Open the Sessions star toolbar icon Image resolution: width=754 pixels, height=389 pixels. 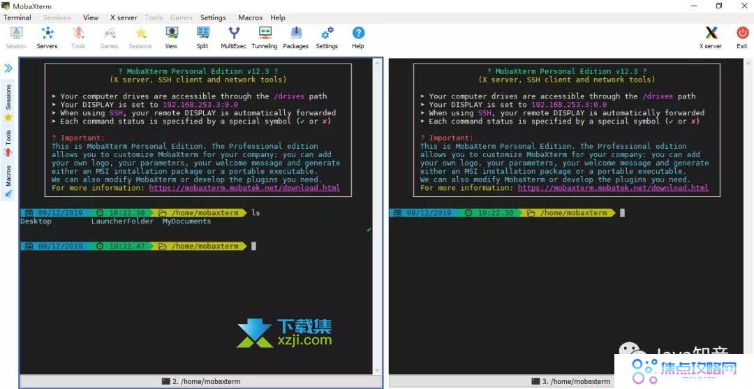(x=140, y=38)
